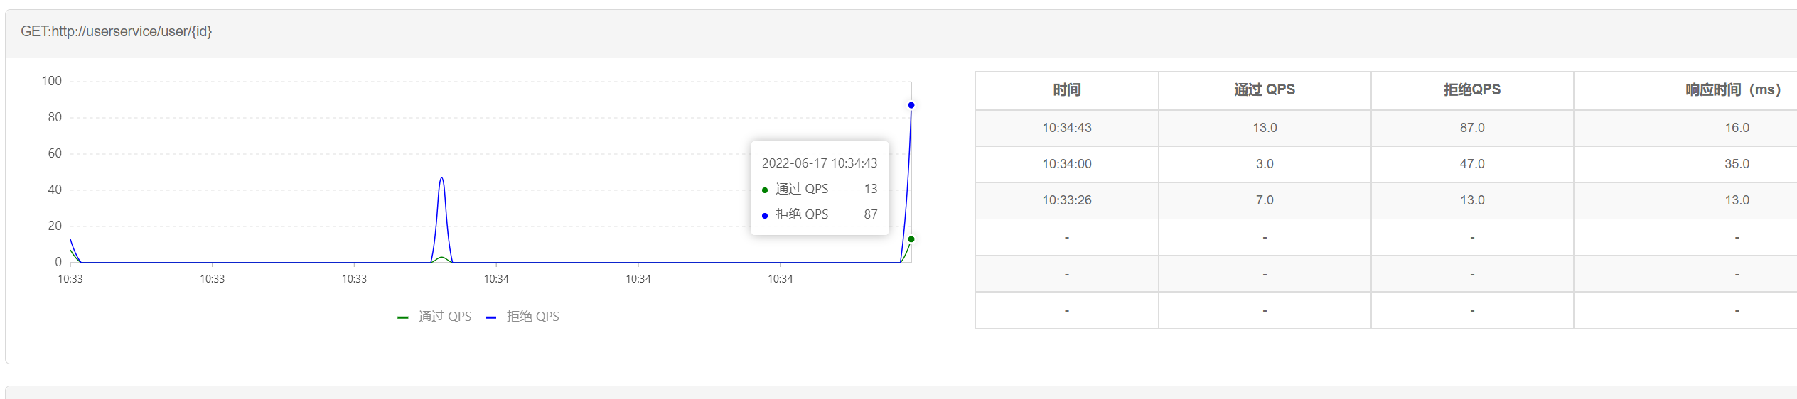Click the 响应时间 (ms) column header
Screen dimensions: 1797x399
tap(1733, 90)
